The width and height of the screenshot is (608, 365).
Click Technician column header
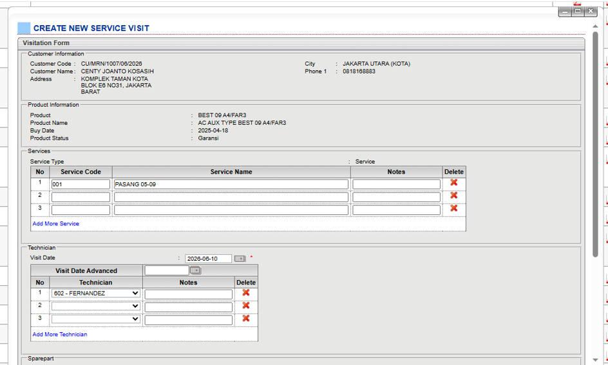(x=96, y=283)
